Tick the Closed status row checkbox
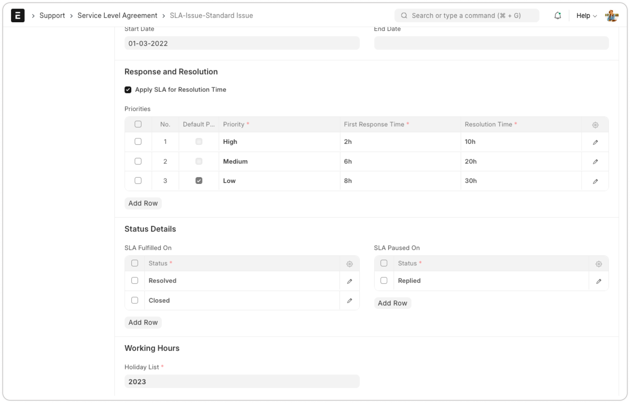 click(x=135, y=300)
